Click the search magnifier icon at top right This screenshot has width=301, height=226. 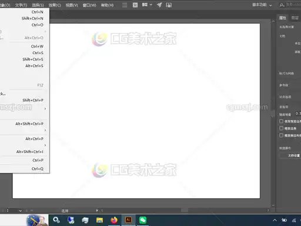coord(282,5)
